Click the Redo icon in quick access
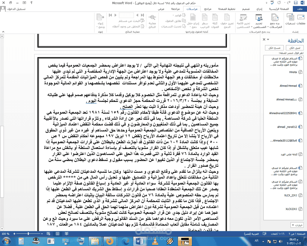 point(279,3)
